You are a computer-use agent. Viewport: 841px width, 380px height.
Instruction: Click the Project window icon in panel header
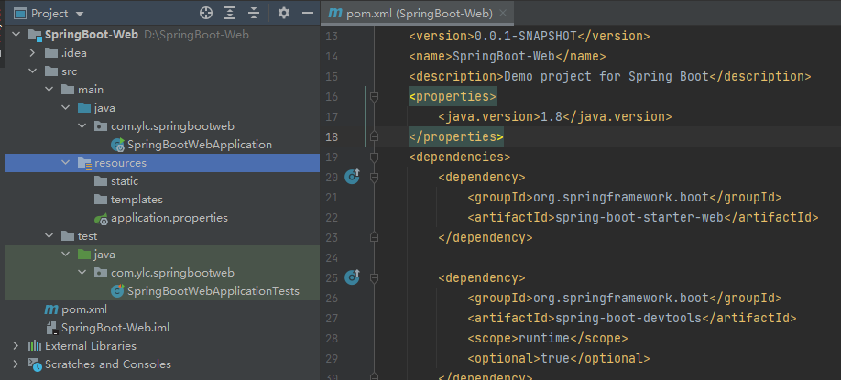point(20,14)
